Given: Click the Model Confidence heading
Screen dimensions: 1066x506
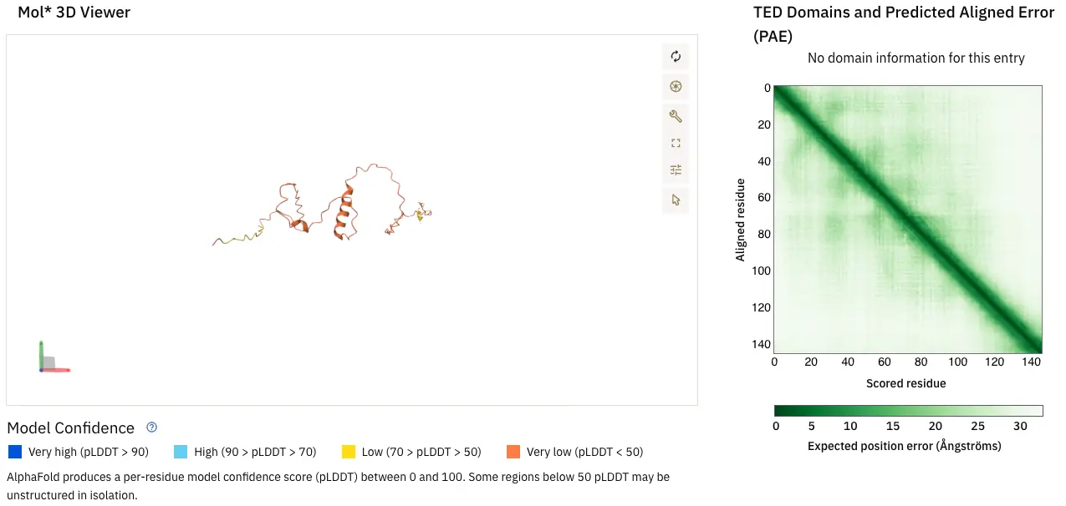Looking at the screenshot, I should tap(70, 428).
